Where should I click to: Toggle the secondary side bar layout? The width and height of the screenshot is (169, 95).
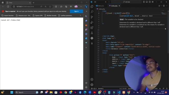[150, 2]
